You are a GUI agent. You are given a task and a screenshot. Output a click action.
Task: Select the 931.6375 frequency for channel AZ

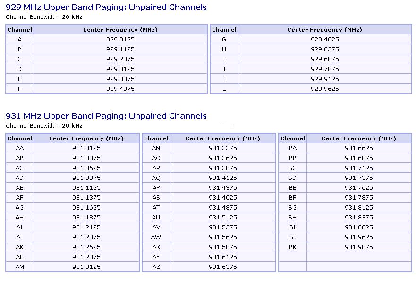(223, 267)
